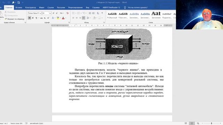Viewport: 223px width, 125px height.
Task: Open the ABBYY FineReader 12 tab
Action: coord(111,8)
